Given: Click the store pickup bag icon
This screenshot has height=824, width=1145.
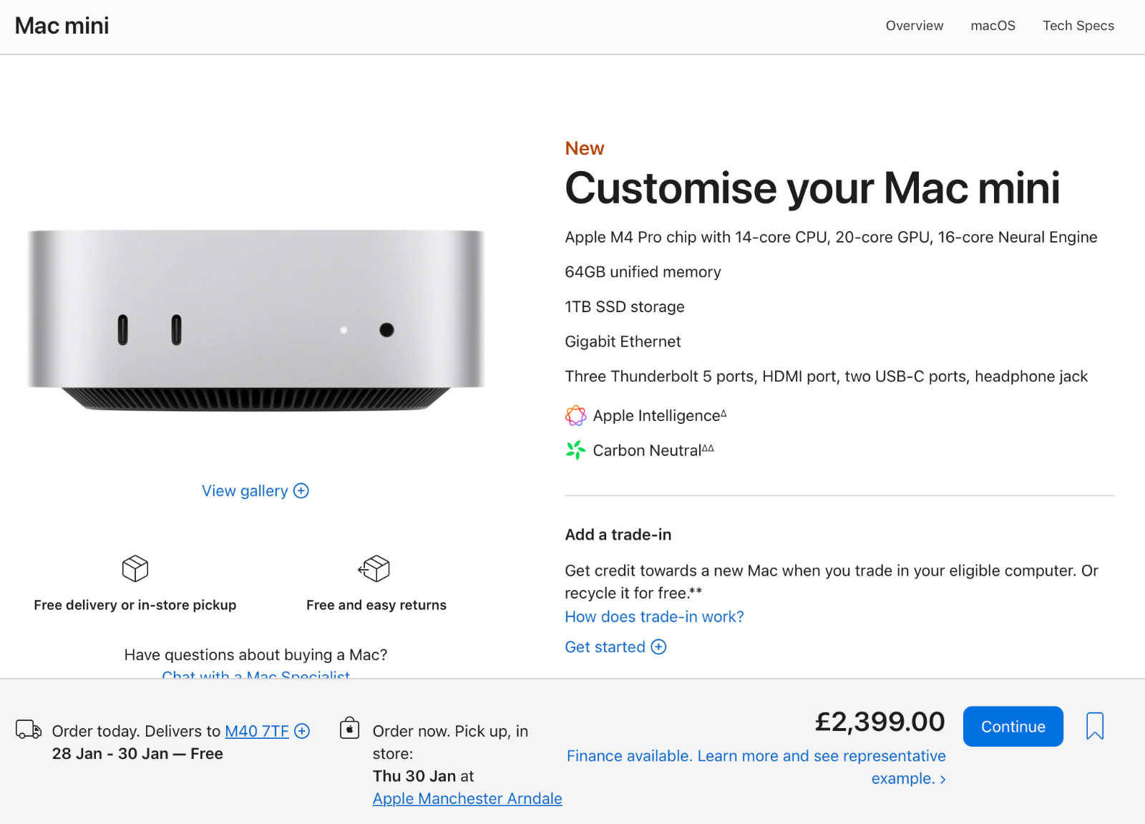Looking at the screenshot, I should point(349,728).
